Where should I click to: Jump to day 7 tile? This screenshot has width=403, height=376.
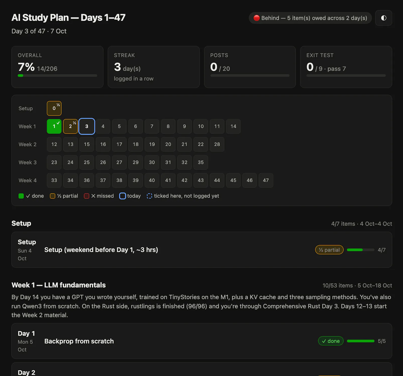pyautogui.click(x=152, y=126)
